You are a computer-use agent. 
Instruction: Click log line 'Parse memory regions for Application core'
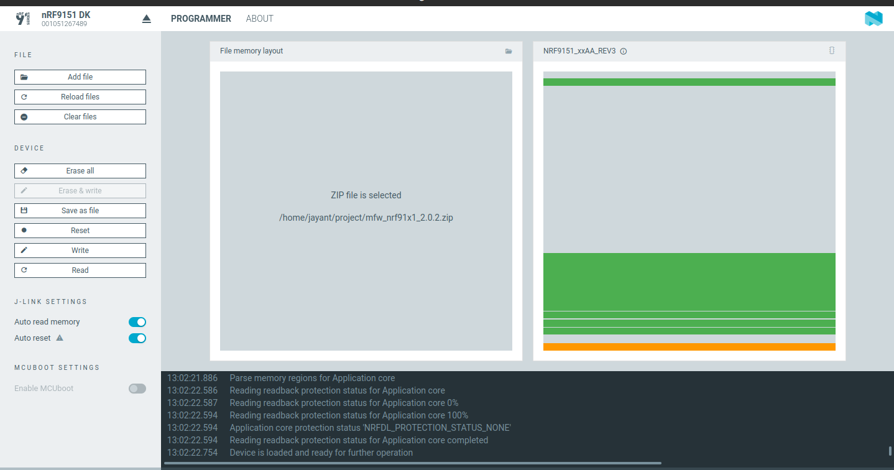point(312,378)
